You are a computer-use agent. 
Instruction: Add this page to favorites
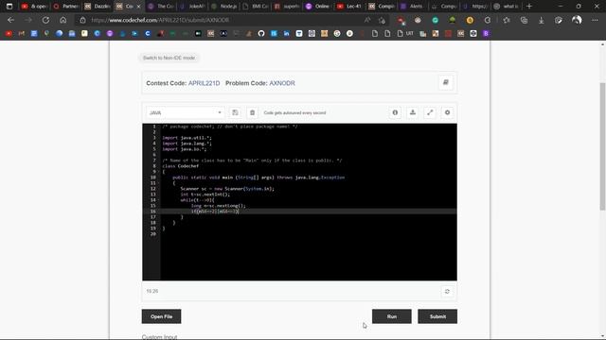tap(382, 20)
